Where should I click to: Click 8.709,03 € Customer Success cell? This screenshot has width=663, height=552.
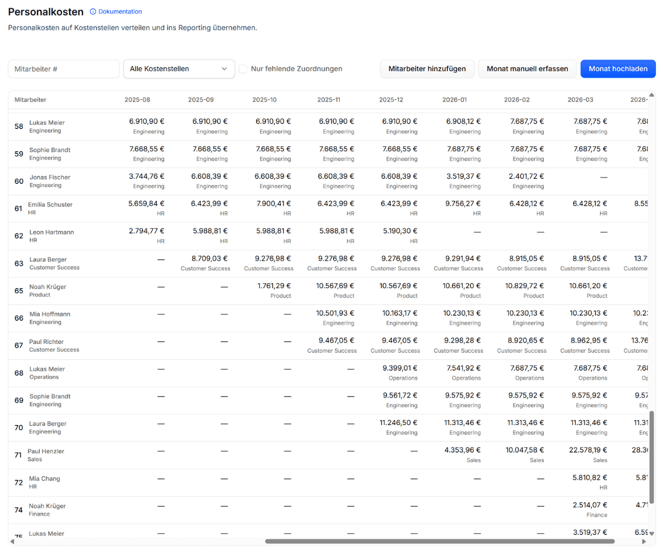[x=206, y=263]
